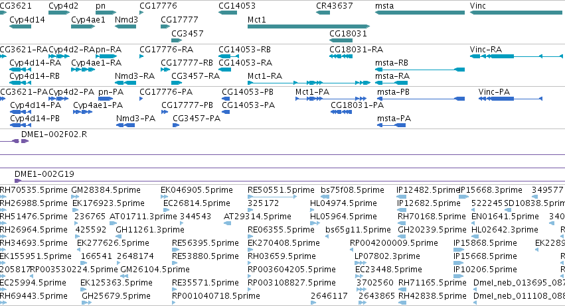Select protein Nmd3-PA

[x=125, y=125]
